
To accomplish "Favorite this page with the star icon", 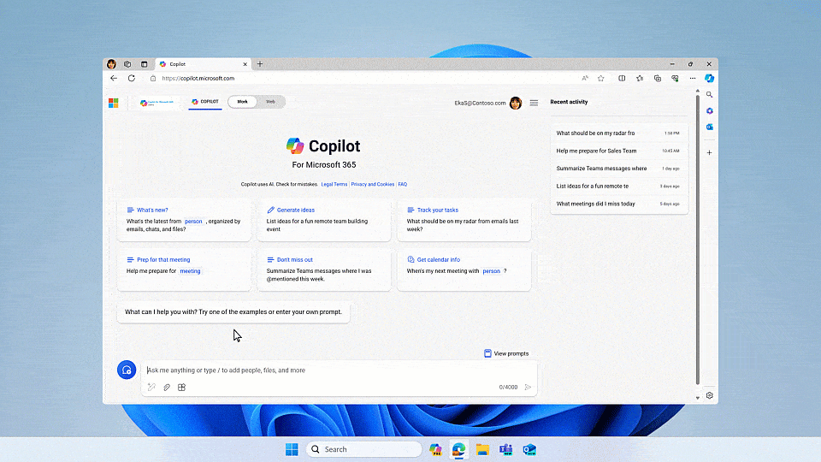I will click(x=601, y=78).
